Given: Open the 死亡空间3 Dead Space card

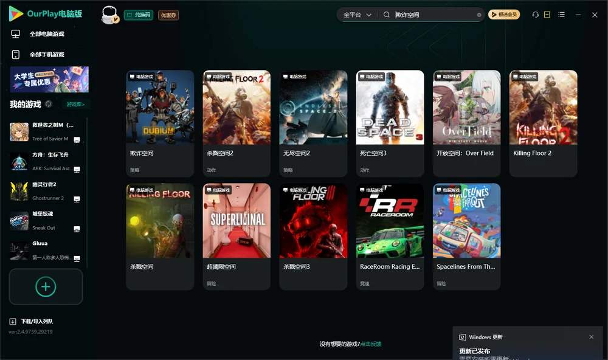Looking at the screenshot, I should tap(390, 123).
